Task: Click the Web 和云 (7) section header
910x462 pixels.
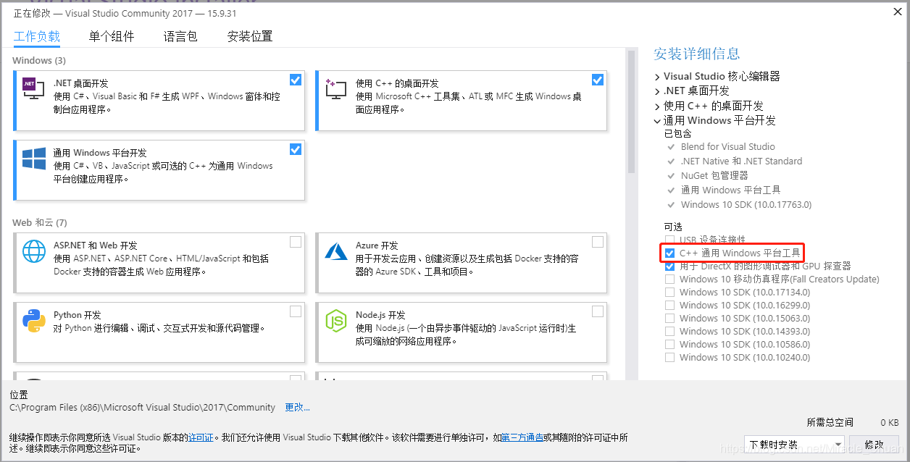Action: coord(39,223)
